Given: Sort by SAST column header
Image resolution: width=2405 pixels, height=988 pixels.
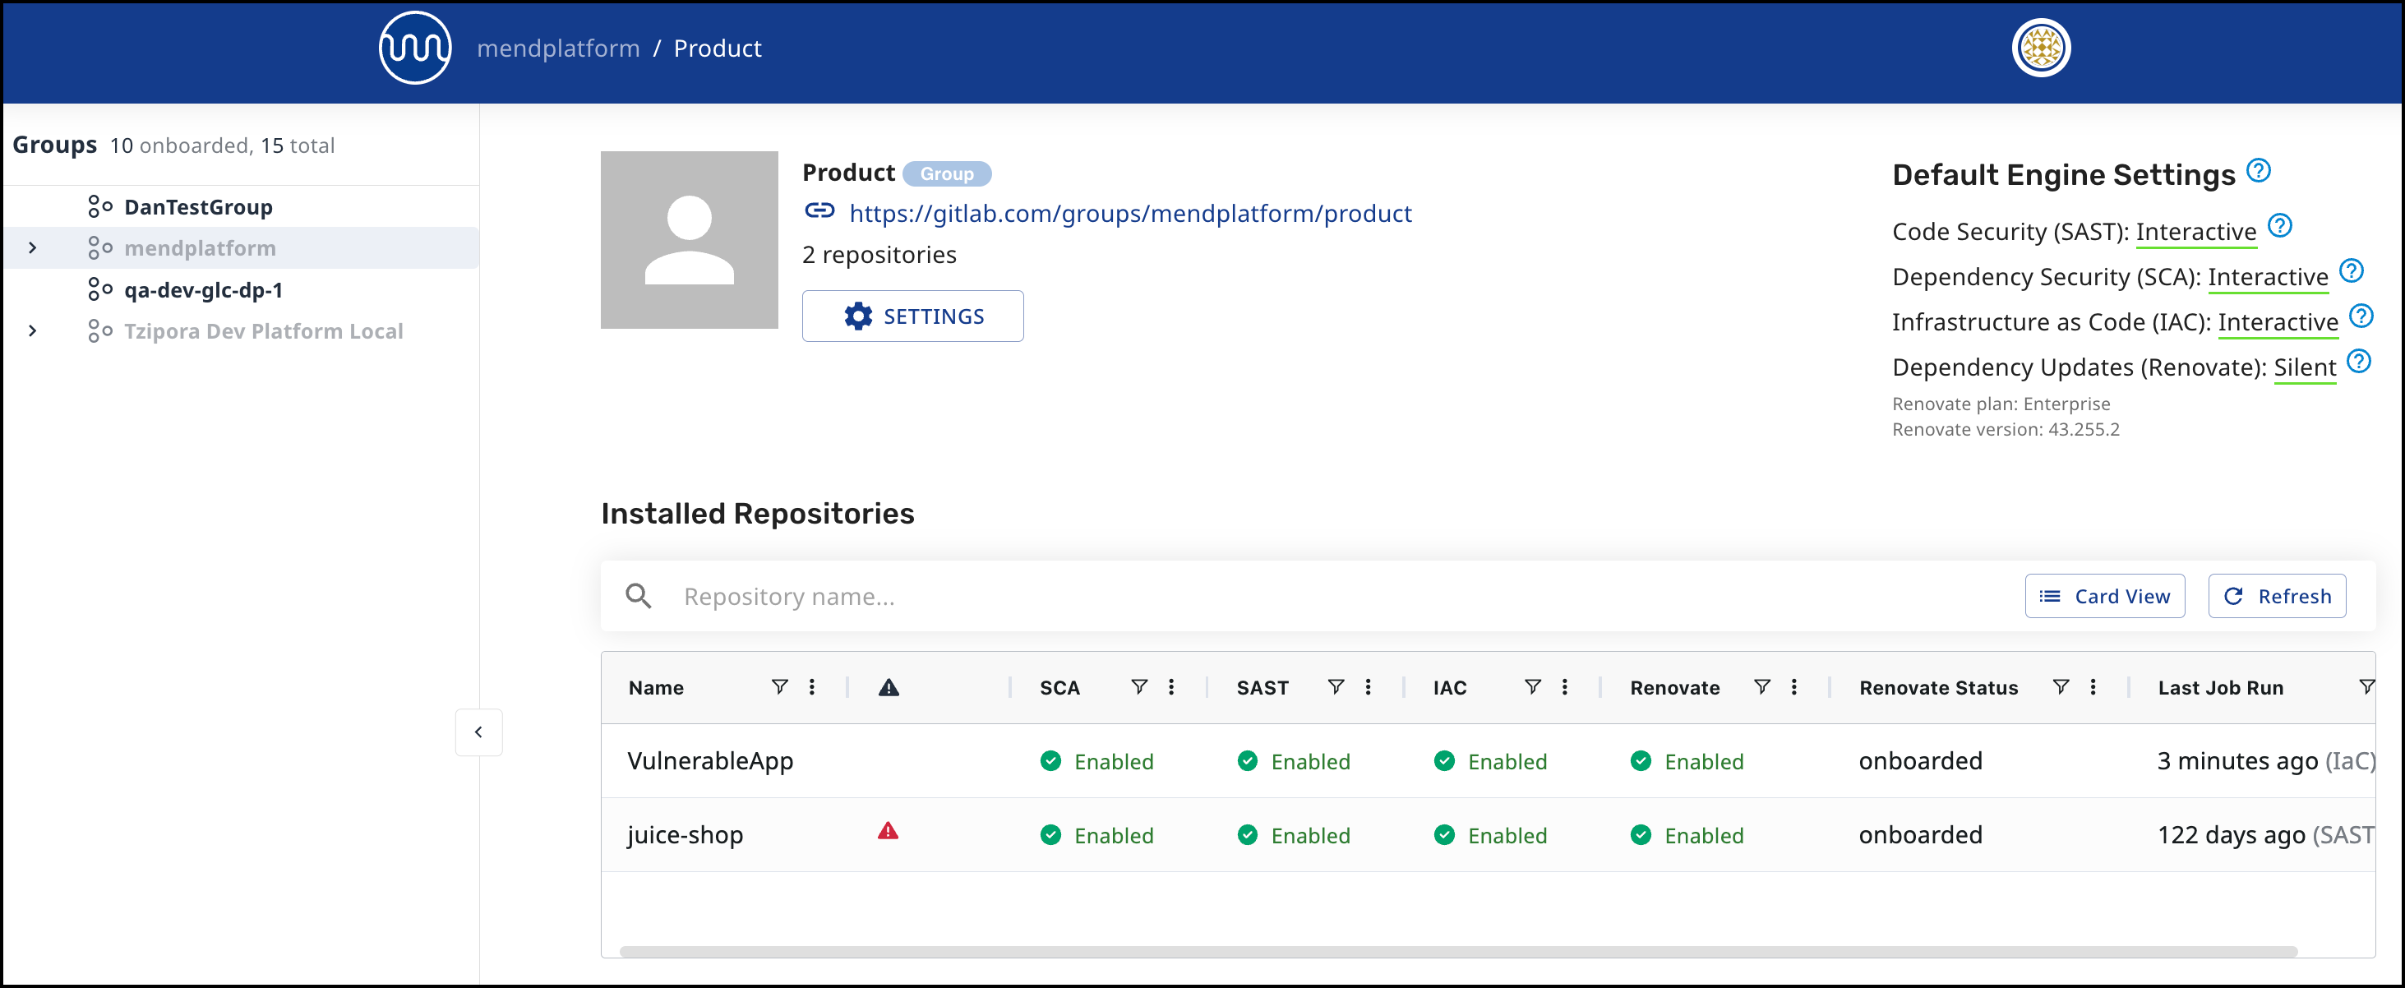Looking at the screenshot, I should (1263, 687).
